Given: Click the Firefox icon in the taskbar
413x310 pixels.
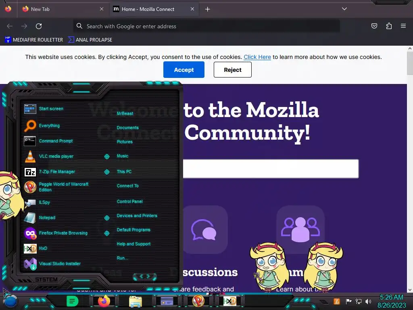Looking at the screenshot, I should tap(104, 301).
